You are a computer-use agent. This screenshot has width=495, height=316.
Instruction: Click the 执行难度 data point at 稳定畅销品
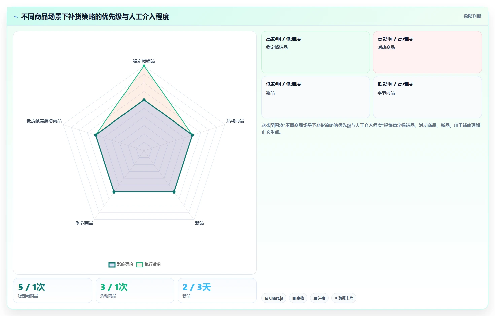click(144, 66)
